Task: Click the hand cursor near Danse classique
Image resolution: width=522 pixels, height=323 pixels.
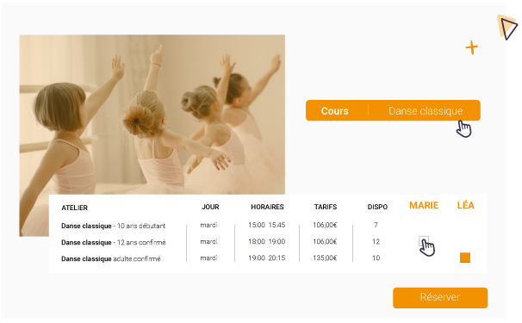Action: (x=463, y=129)
